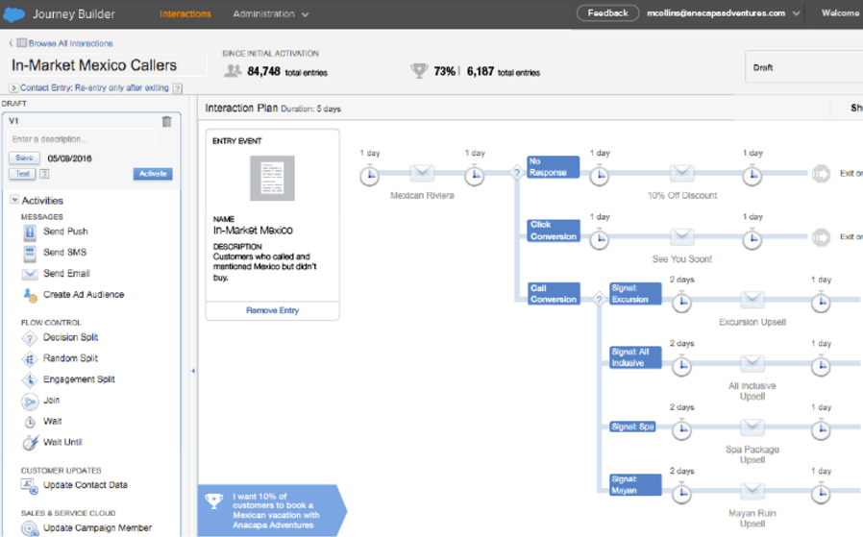Select the Send Push activity icon

pyautogui.click(x=30, y=232)
